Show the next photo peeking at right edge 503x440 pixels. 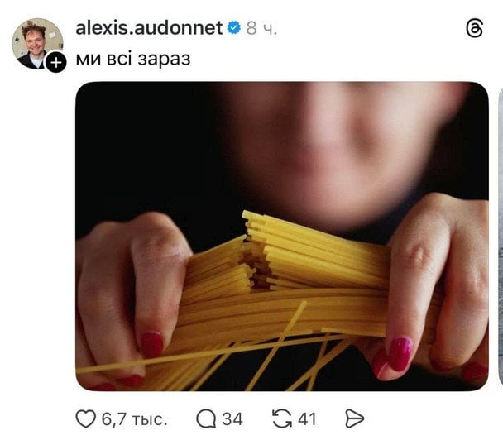[x=501, y=237]
